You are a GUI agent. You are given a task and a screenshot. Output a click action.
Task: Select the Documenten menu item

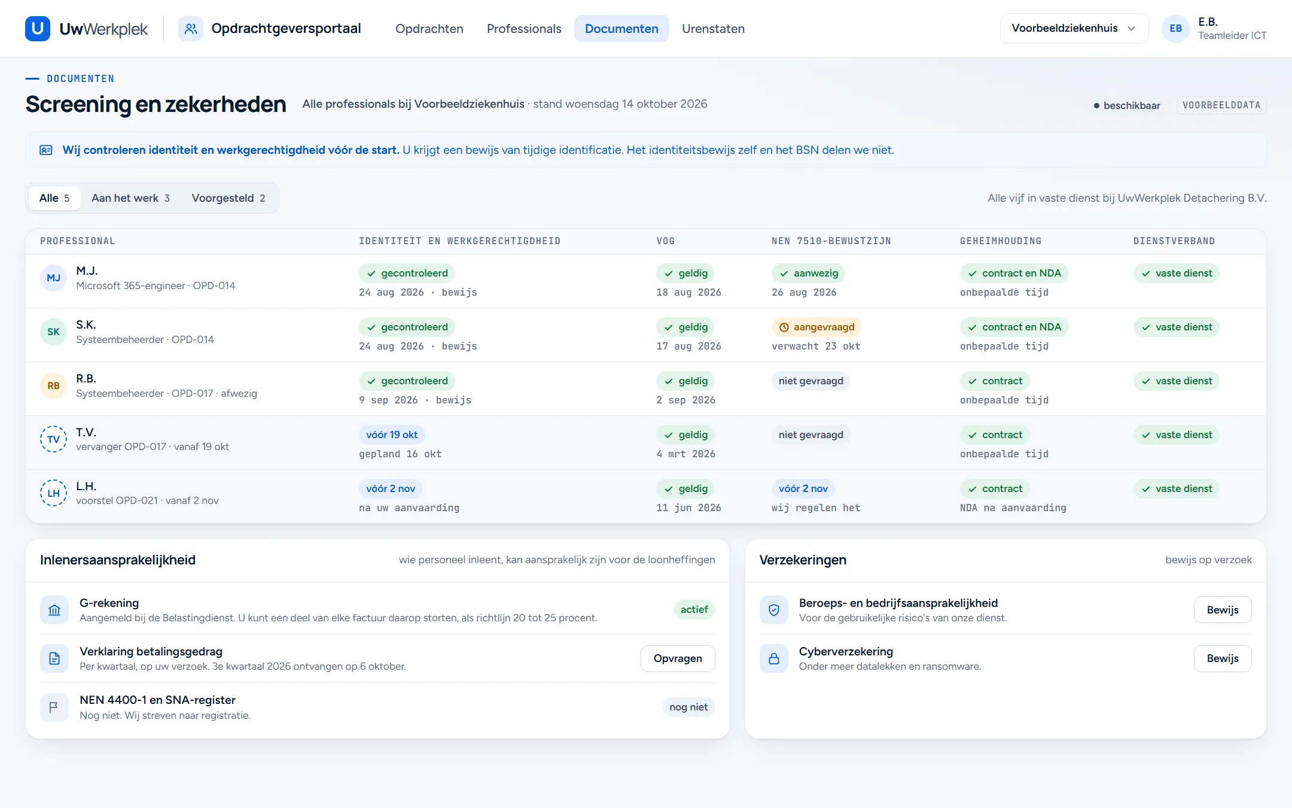pyautogui.click(x=621, y=29)
